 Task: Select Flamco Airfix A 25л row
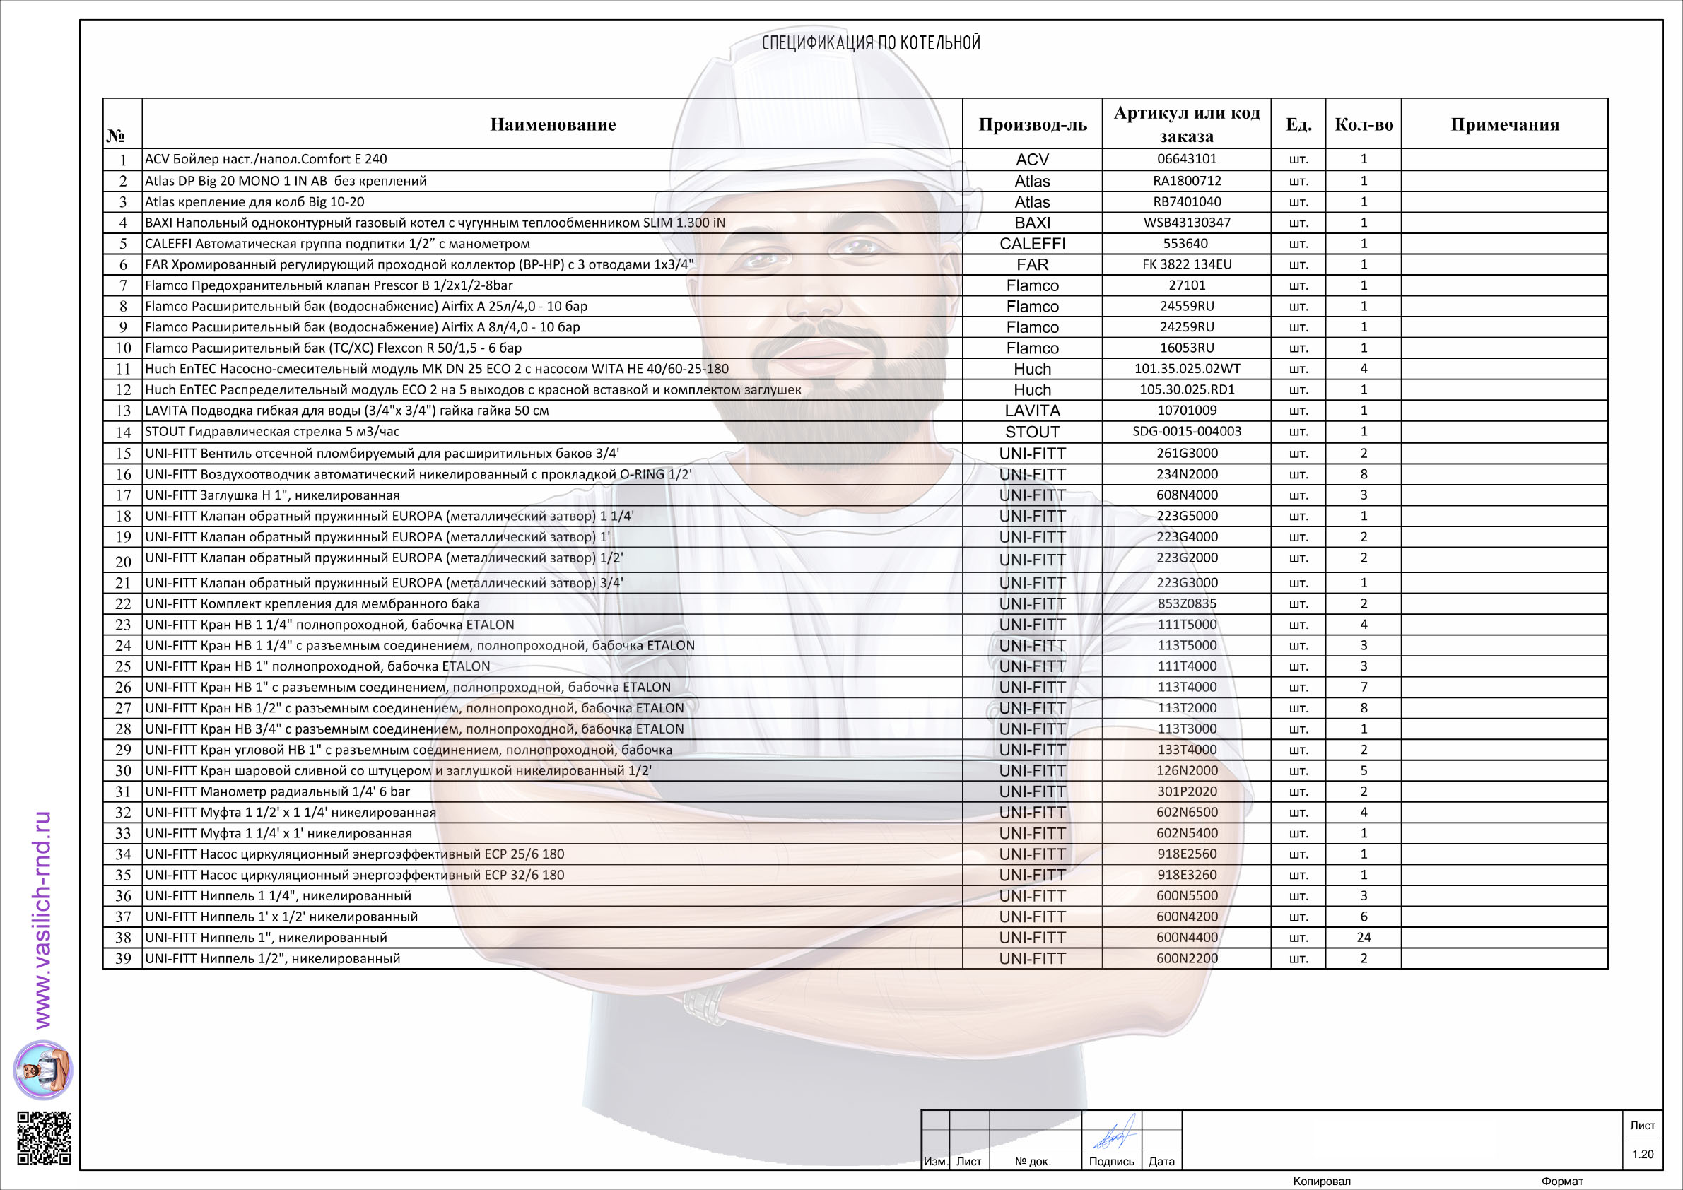coord(855,306)
